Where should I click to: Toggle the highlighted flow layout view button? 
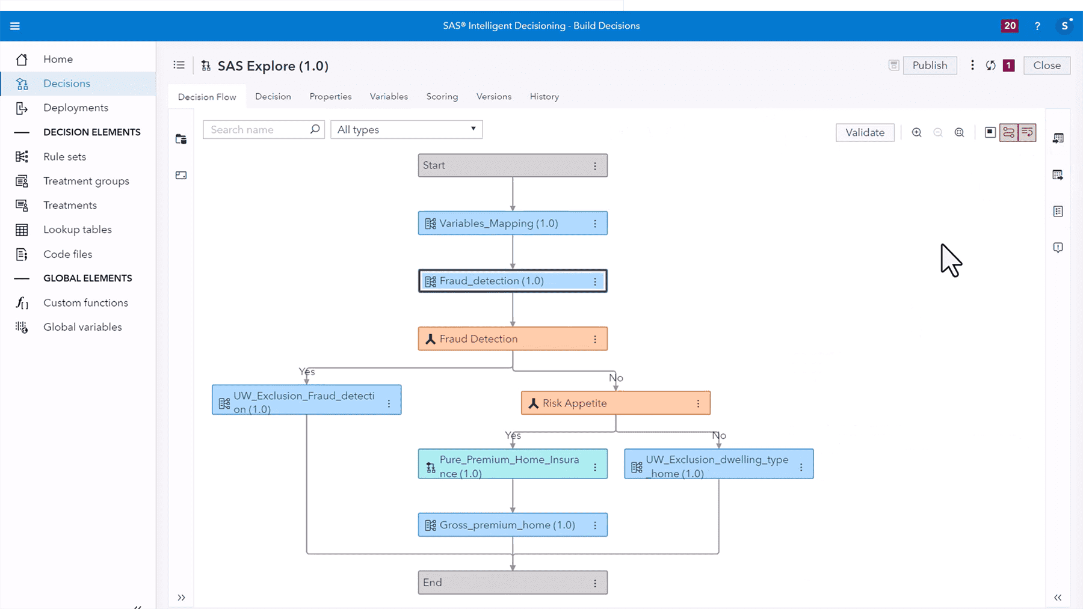[1009, 132]
